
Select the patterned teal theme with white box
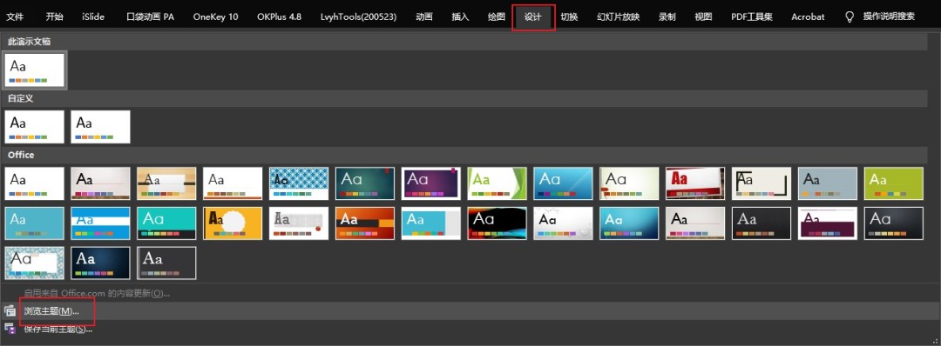34,263
